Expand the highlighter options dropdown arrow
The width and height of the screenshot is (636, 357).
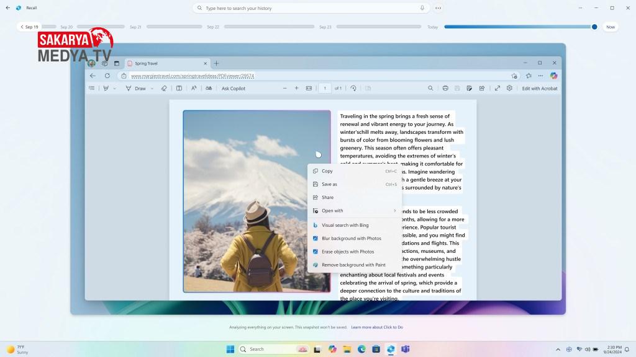click(x=115, y=89)
